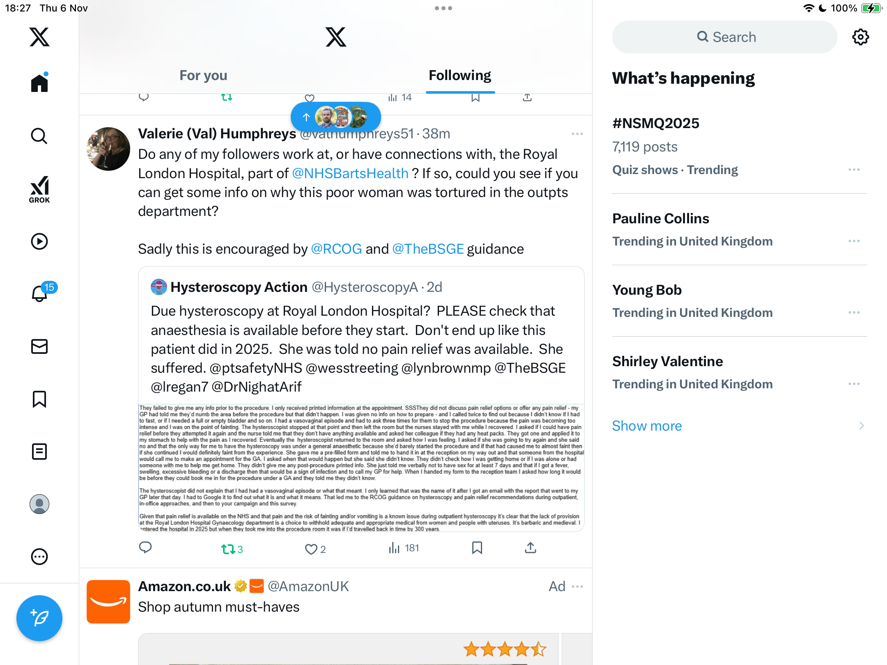Like Valerie Humphreys' post
This screenshot has width=887, height=665.
[x=311, y=549]
